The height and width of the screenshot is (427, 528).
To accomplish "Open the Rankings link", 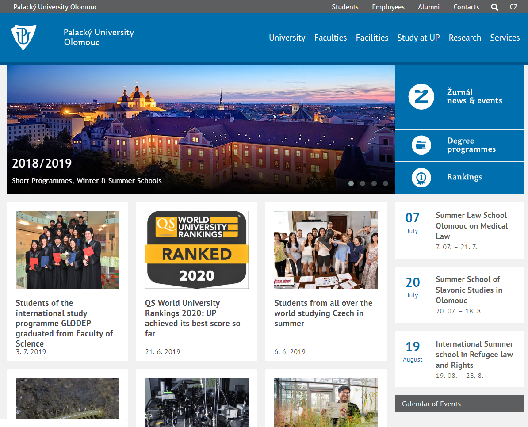I will pos(464,177).
